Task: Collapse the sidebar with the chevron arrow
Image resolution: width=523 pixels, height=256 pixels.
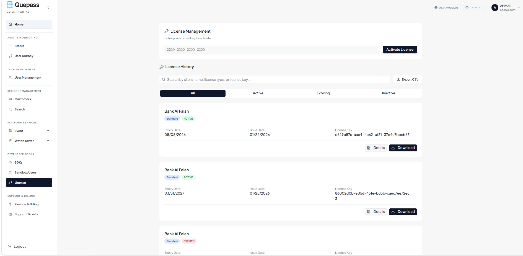Action: click(x=48, y=7)
